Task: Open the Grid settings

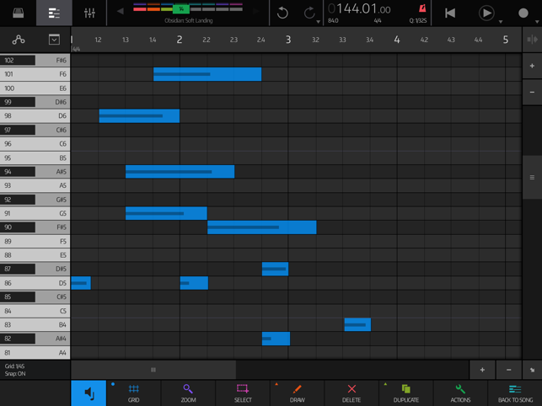Action: pyautogui.click(x=133, y=393)
